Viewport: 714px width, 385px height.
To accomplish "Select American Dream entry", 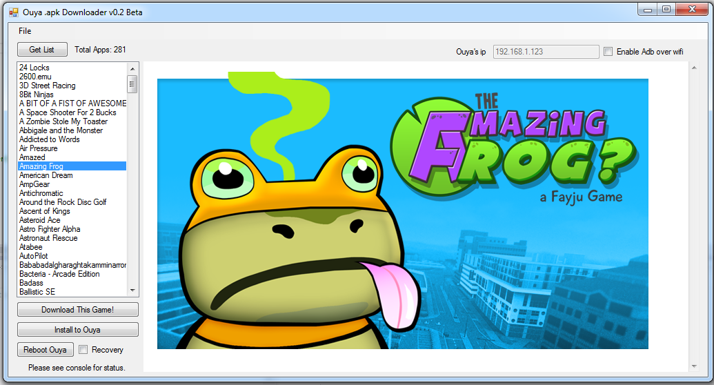I will tap(72, 175).
